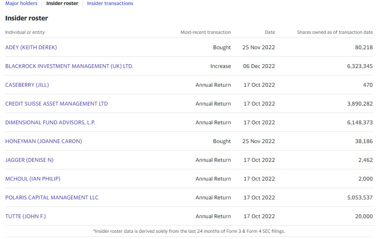Select shares value 20,000 for Tutte

pos(363,216)
